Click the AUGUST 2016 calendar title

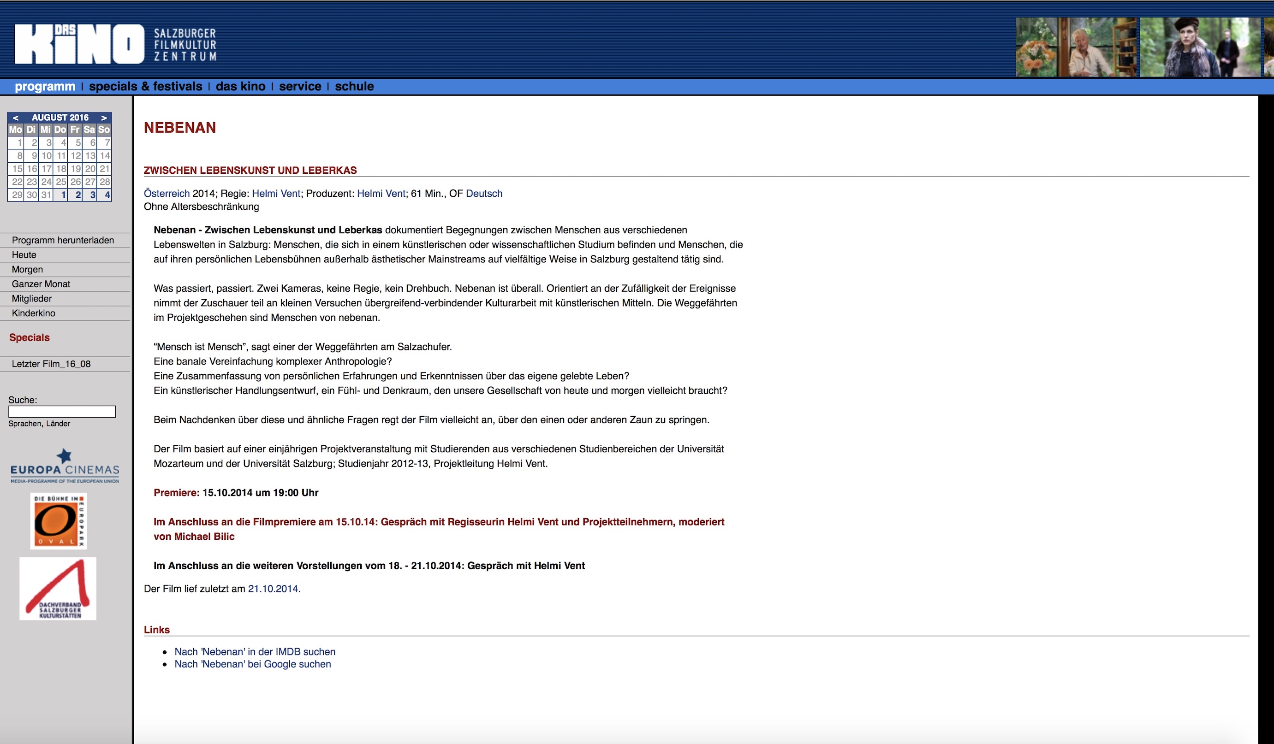60,118
